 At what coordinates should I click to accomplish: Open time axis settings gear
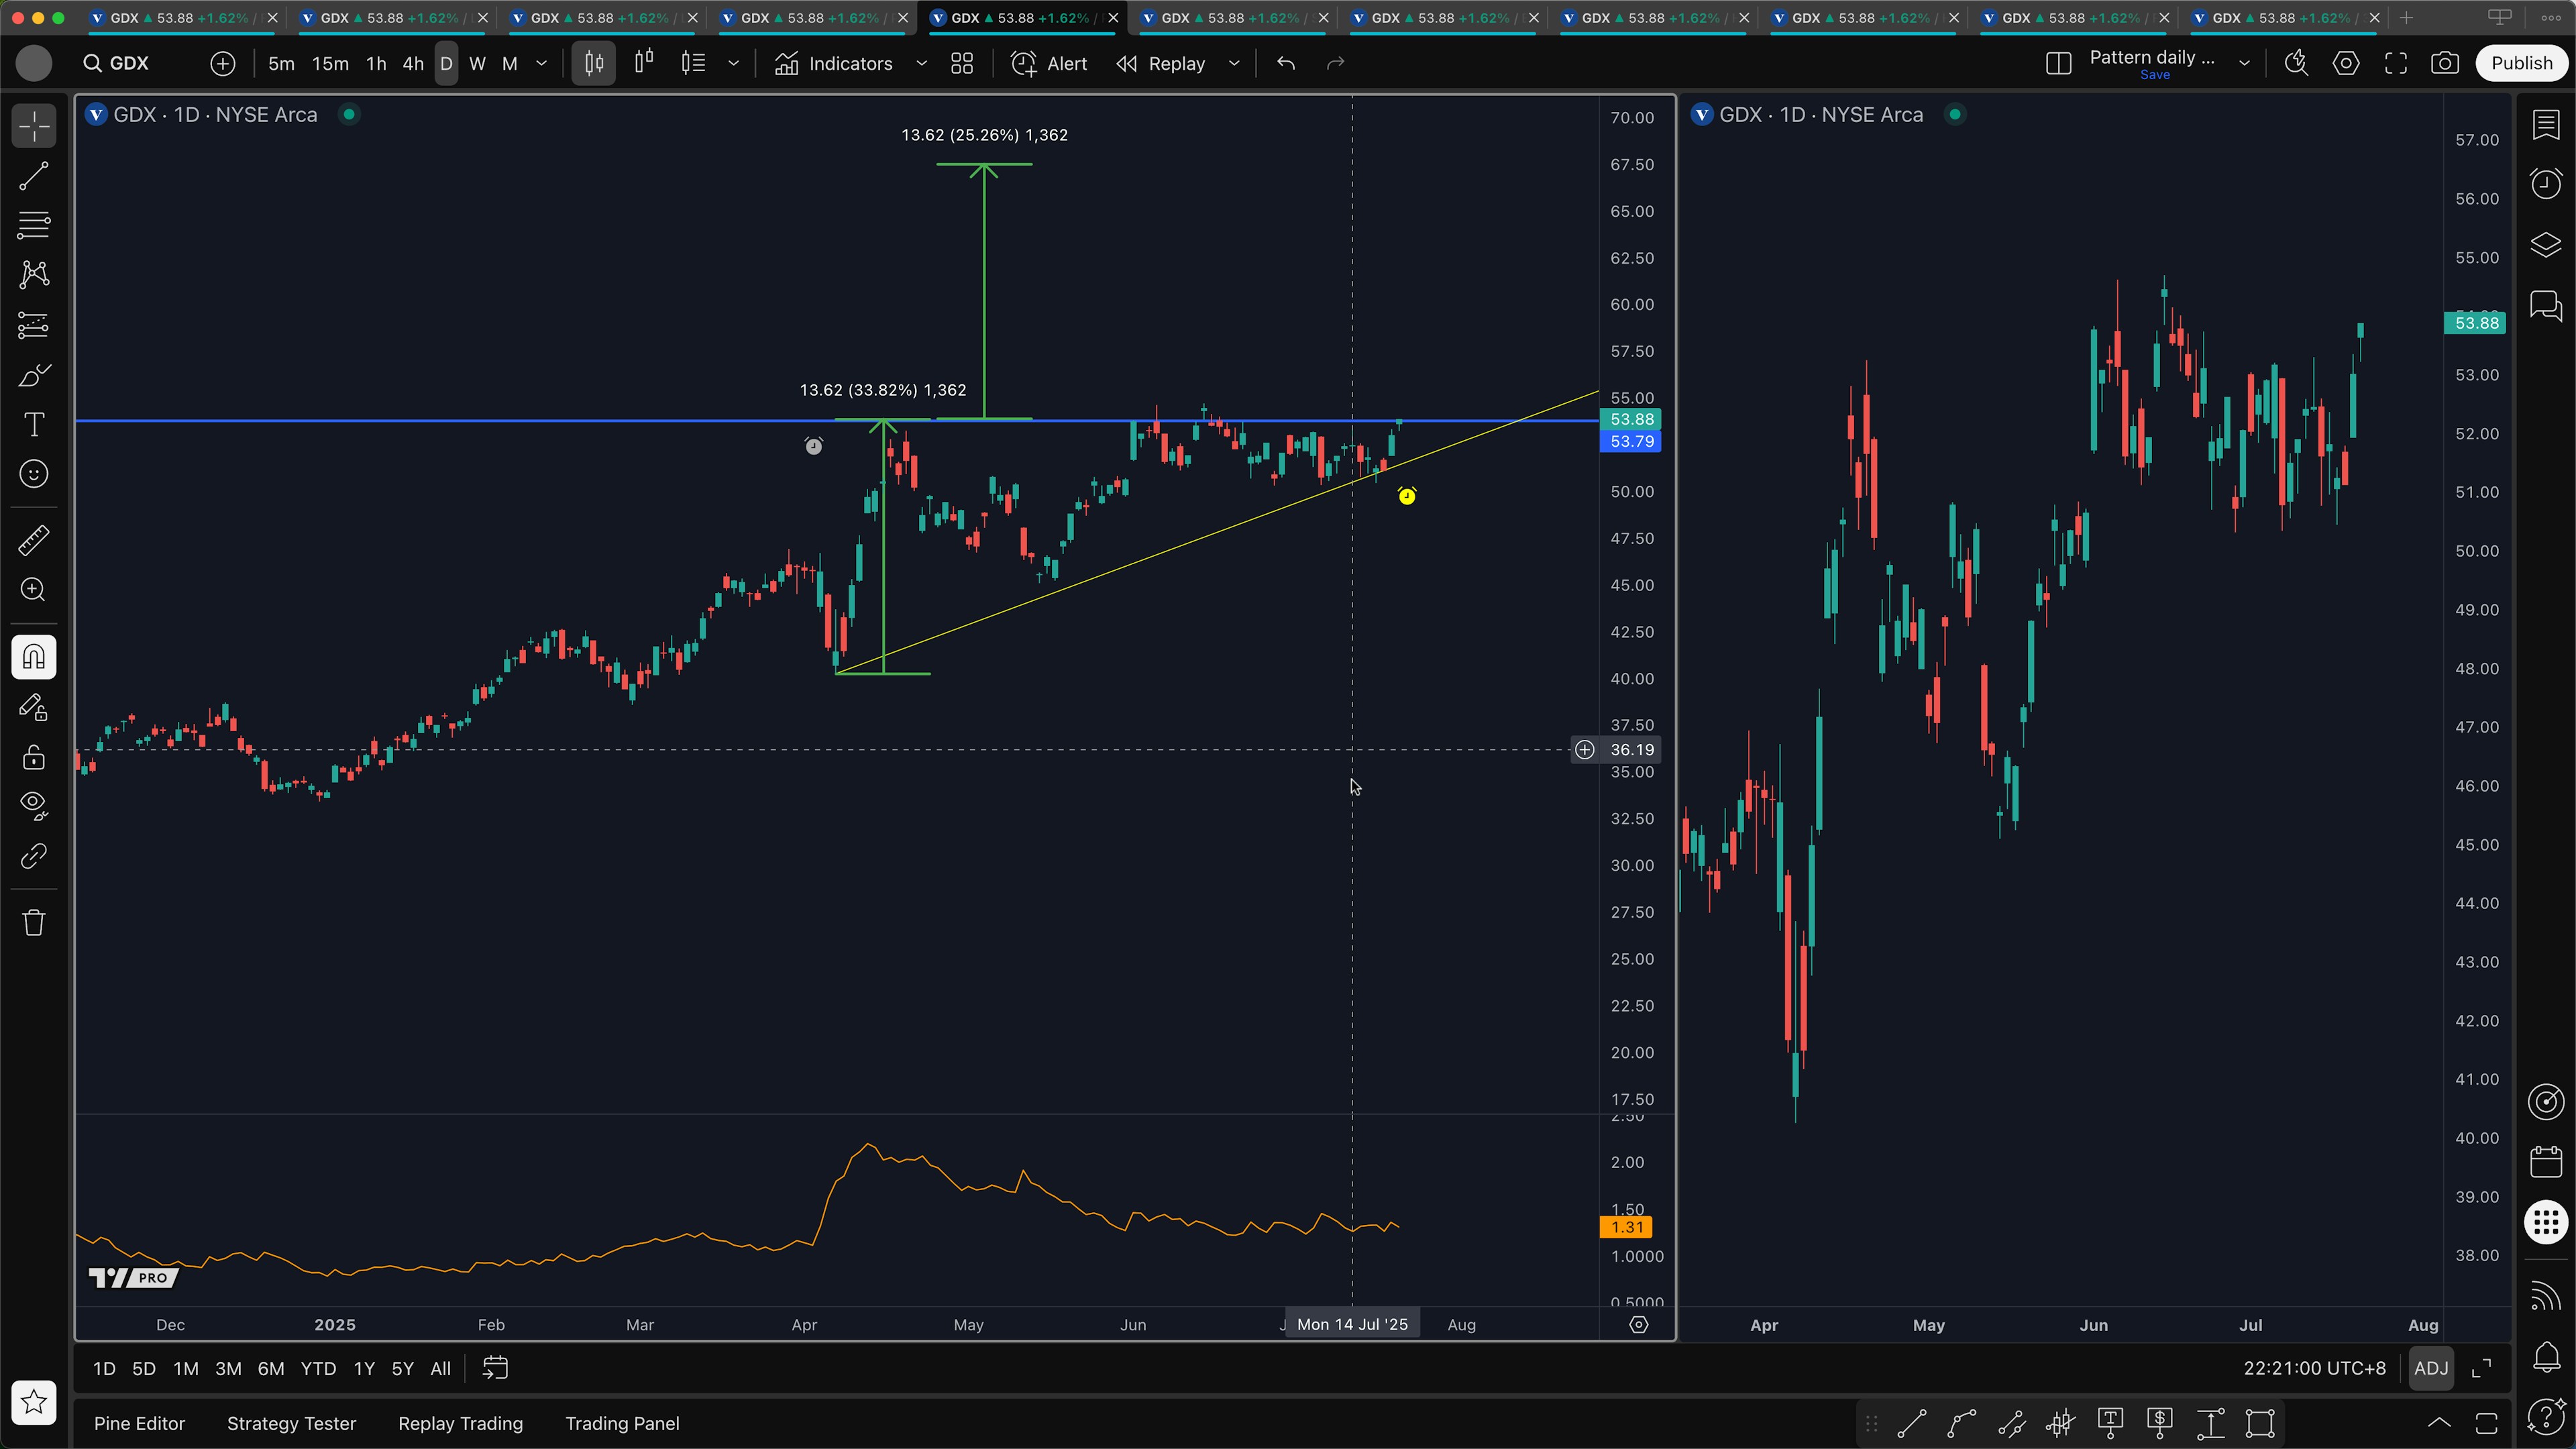(x=1638, y=1325)
